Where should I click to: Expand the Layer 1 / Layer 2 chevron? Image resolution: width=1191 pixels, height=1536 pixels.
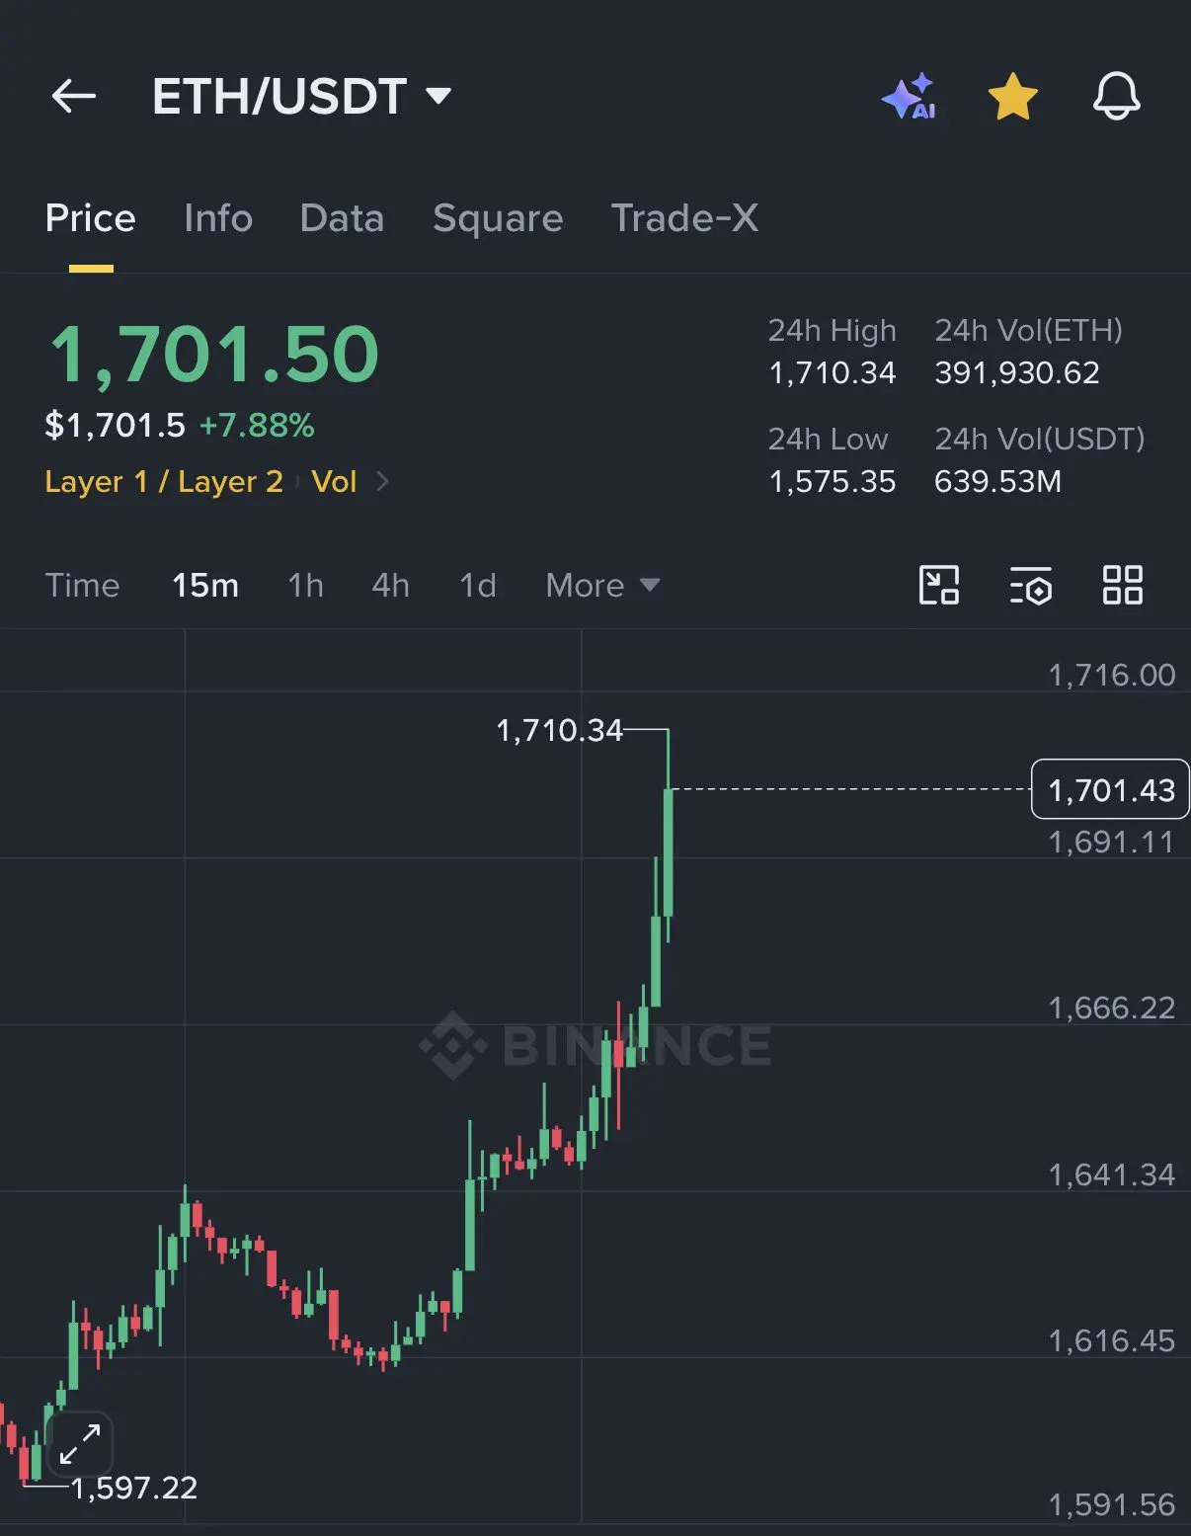point(383,481)
